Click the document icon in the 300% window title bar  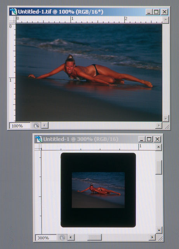[x=39, y=139]
